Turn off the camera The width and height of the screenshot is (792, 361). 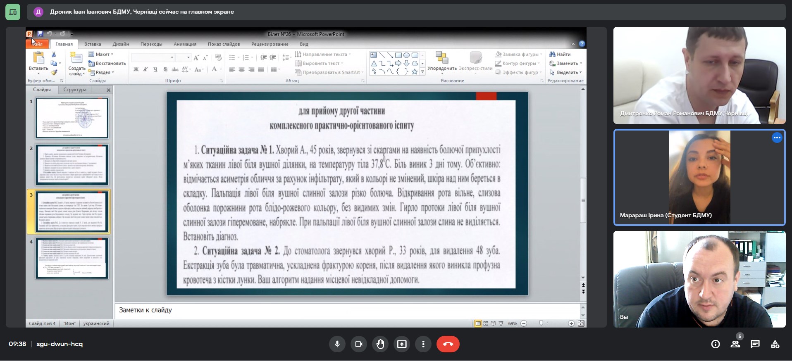click(359, 344)
